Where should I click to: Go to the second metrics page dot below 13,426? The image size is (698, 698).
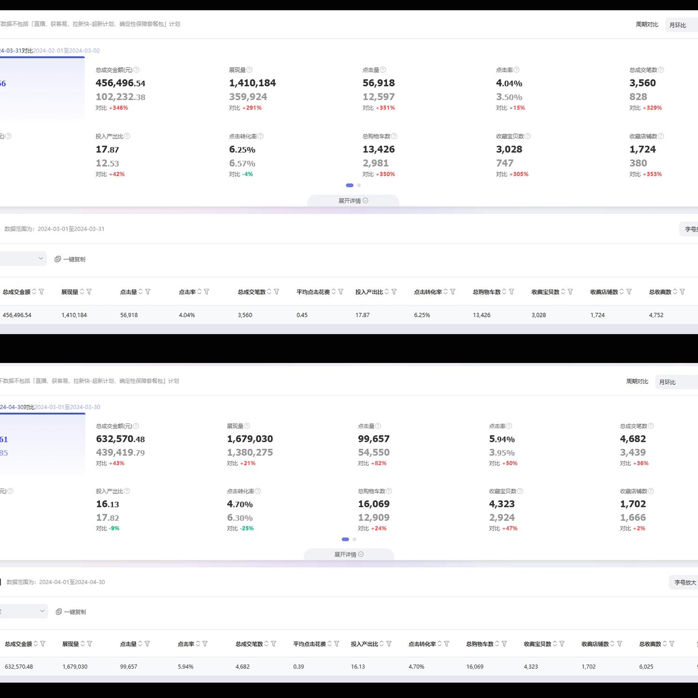(359, 185)
